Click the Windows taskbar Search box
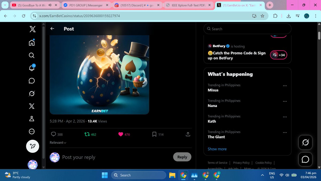 pyautogui.click(x=139, y=175)
